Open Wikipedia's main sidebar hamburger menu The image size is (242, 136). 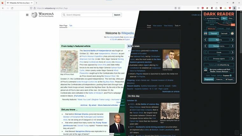[x=27, y=15]
